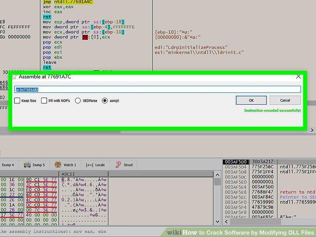Switch to the Locals tab
Viewport: 316px width, 237px height.
coord(95,165)
